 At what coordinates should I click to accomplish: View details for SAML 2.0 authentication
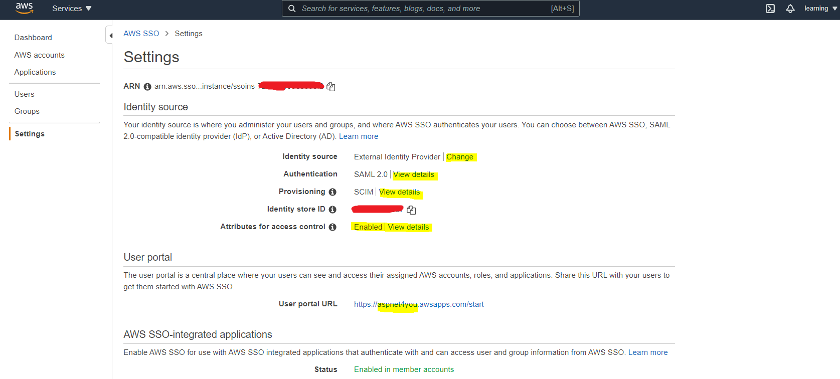[414, 174]
